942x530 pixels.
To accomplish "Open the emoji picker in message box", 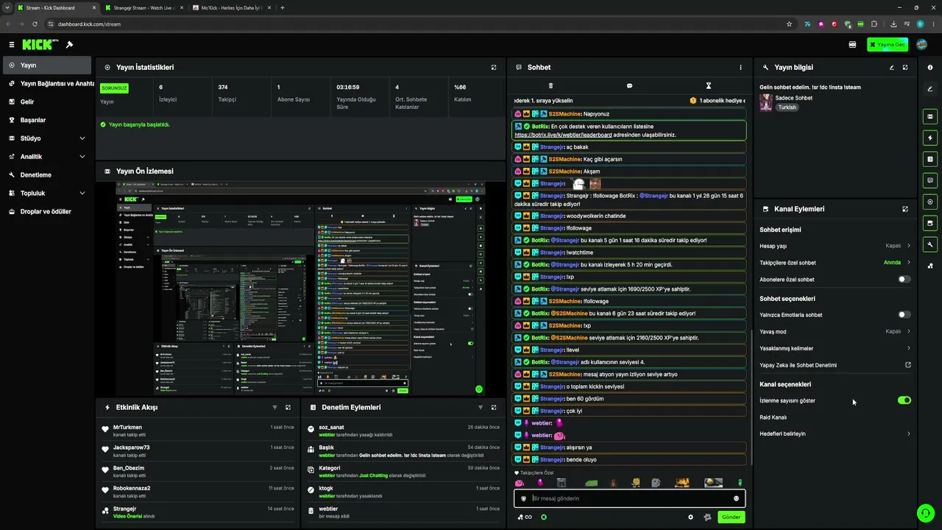I will 736,498.
